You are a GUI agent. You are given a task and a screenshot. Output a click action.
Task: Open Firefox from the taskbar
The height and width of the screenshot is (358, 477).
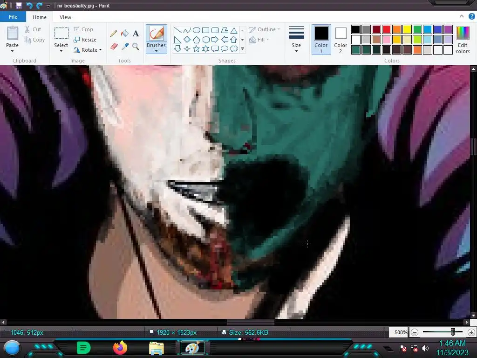pos(120,348)
